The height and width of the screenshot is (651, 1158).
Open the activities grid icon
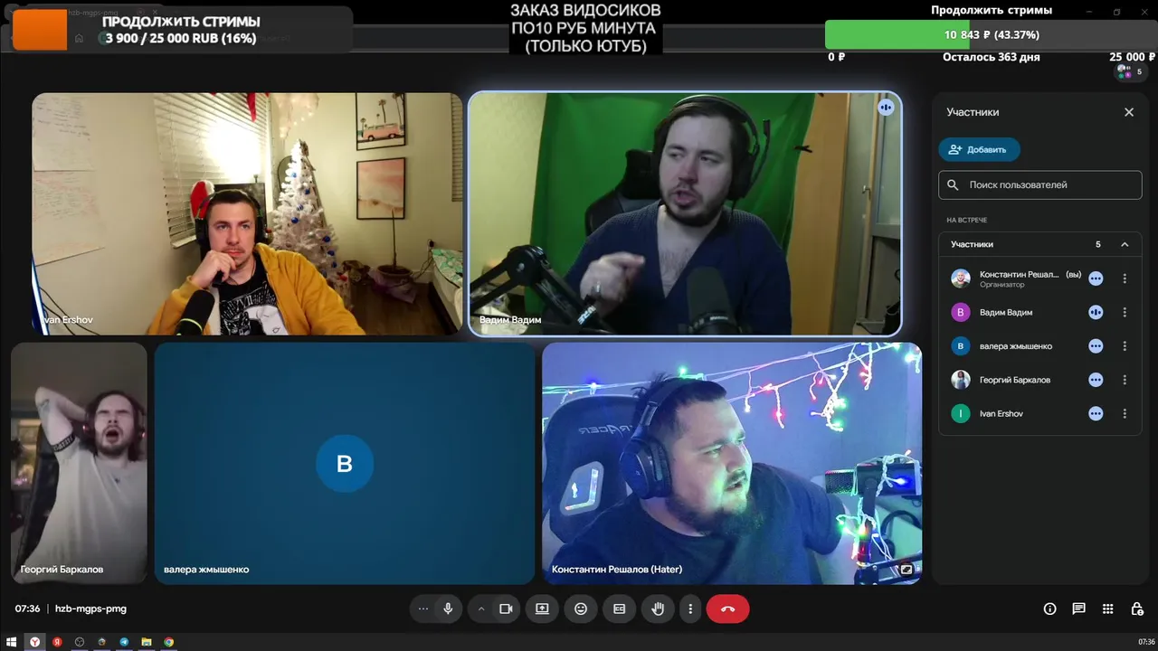(x=1107, y=609)
